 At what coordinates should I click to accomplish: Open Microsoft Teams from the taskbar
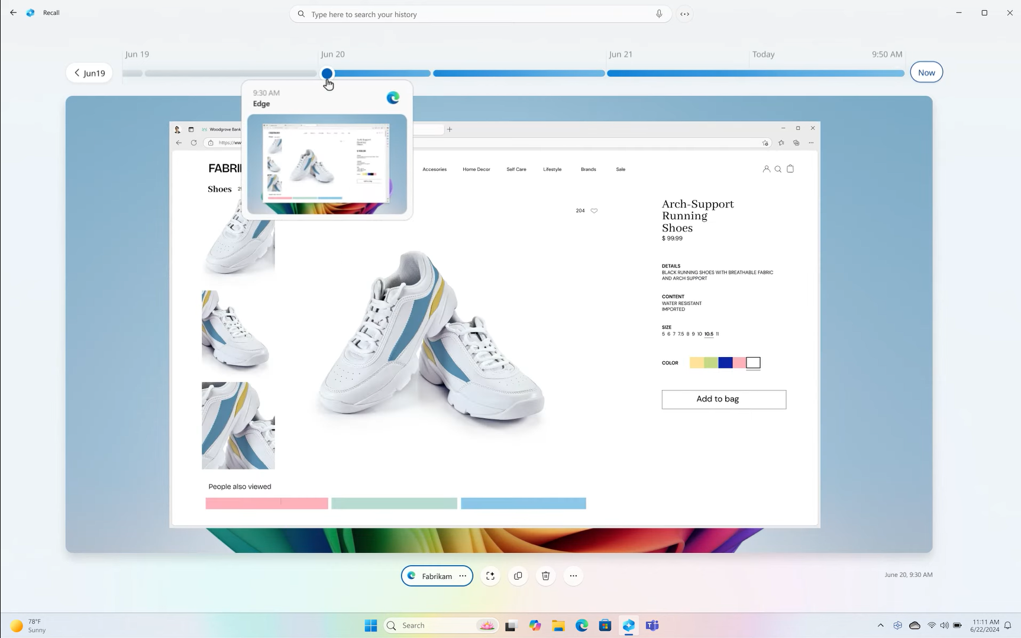tap(652, 626)
